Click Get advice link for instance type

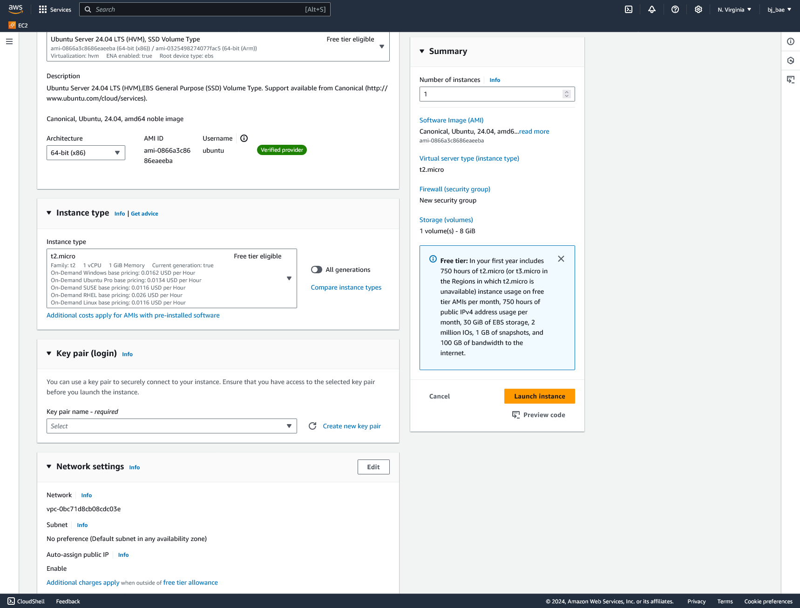144,214
